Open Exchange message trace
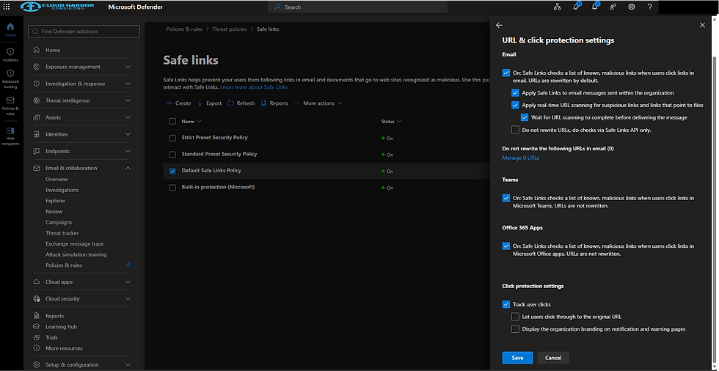This screenshot has width=719, height=371. 75,243
